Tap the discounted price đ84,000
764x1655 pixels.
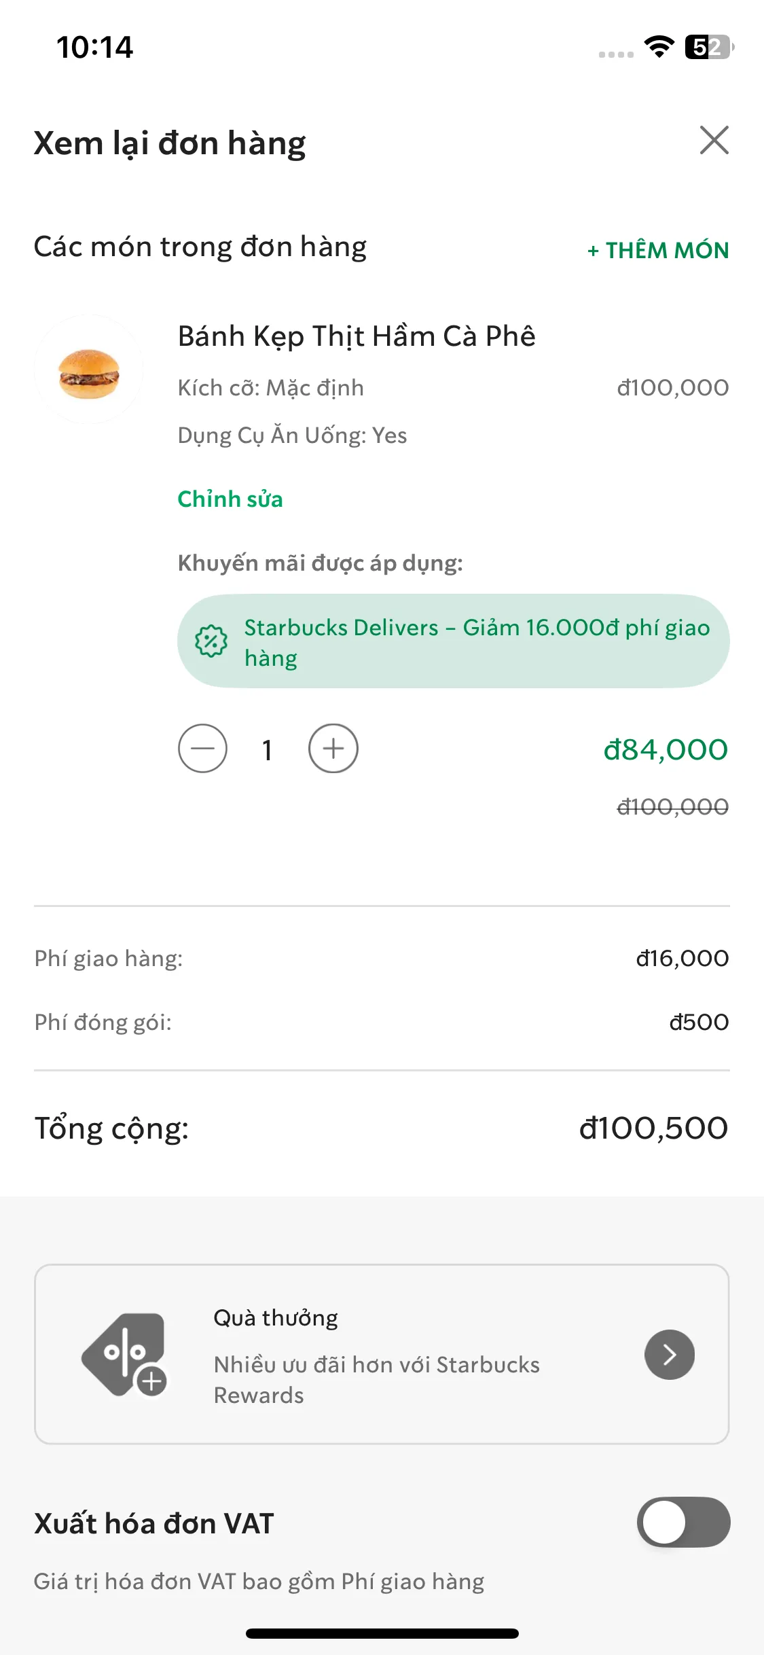coord(666,750)
